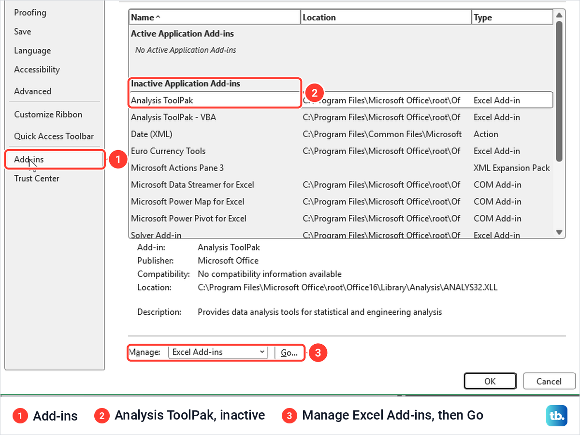Click the add-ins list scroll up arrow
Screen dimensions: 580x435
(559, 15)
